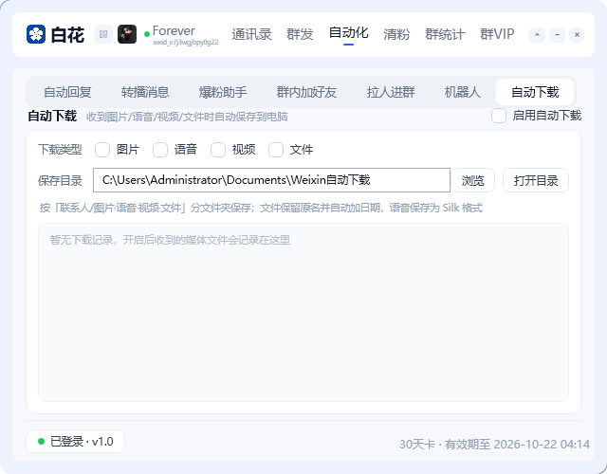607x474 pixels.
Task: Click the 保存目录 path input field
Action: pos(271,180)
